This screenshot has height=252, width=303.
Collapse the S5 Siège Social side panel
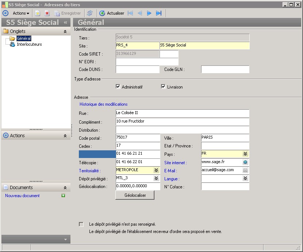(65, 23)
